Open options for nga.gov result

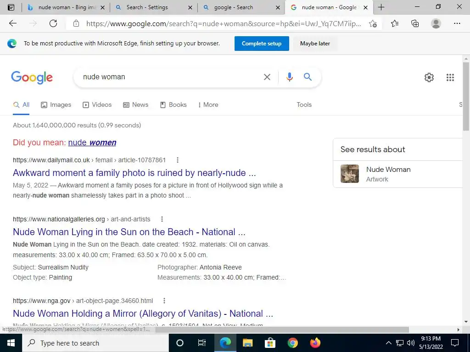[164, 301]
